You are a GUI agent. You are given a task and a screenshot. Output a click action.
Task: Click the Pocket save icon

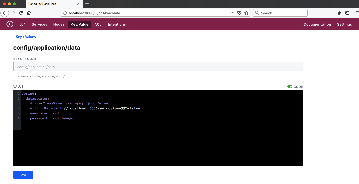click(239, 13)
